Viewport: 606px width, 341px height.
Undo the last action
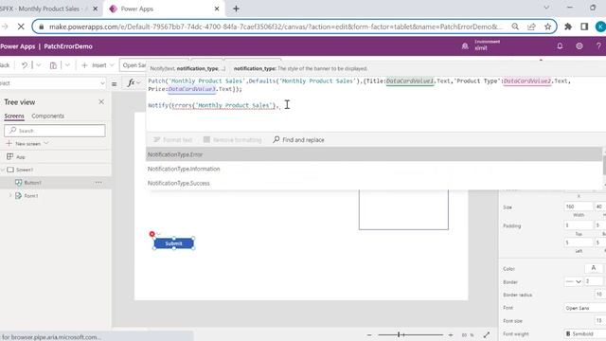coord(25,65)
